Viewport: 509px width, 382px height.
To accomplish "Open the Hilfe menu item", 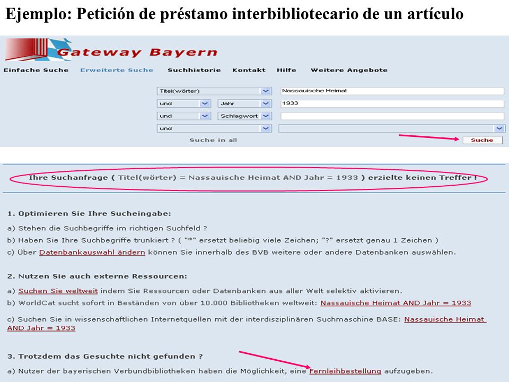I will pos(286,70).
